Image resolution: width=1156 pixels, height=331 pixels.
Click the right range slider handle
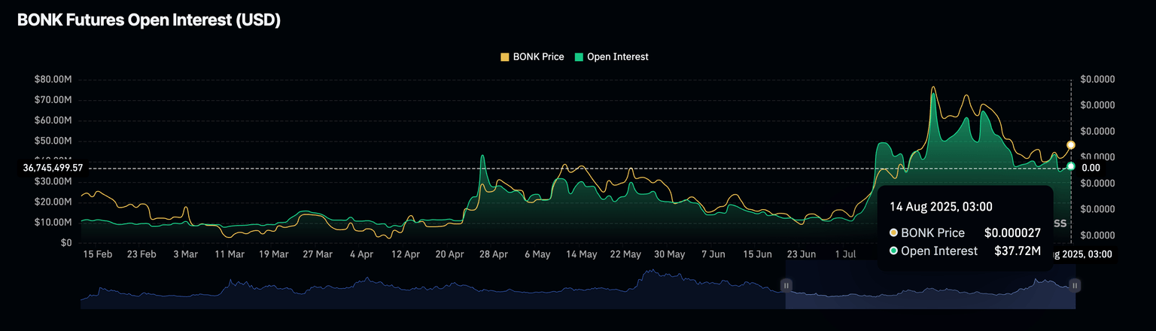[1075, 285]
